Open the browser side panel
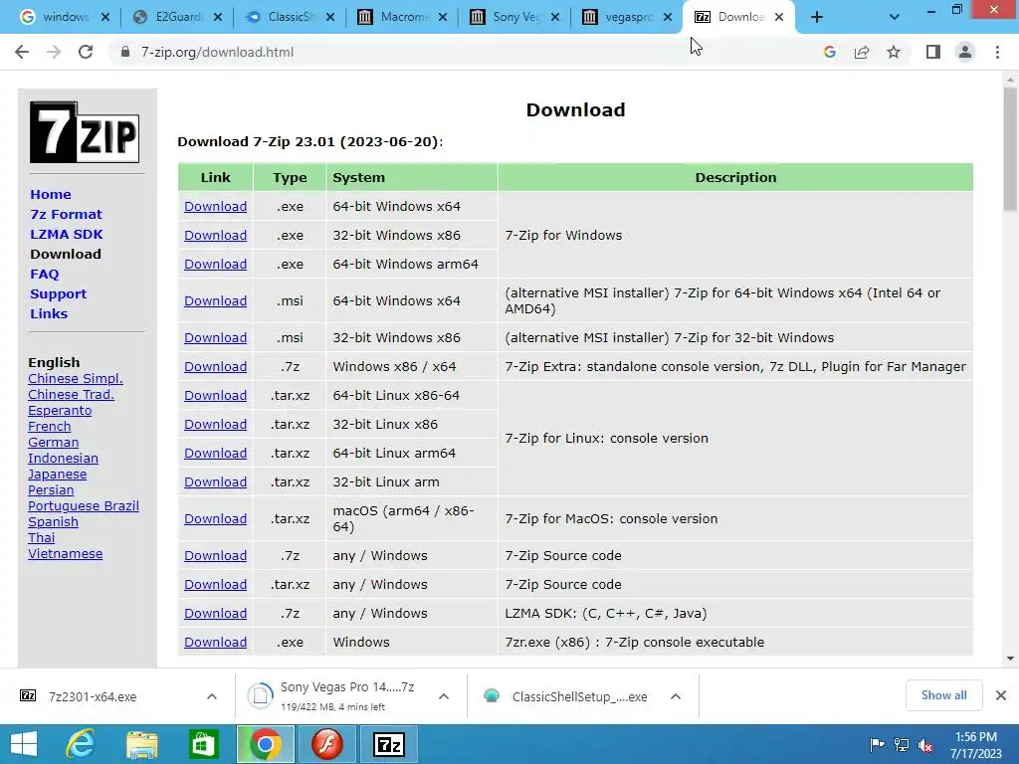The image size is (1019, 764). (933, 52)
